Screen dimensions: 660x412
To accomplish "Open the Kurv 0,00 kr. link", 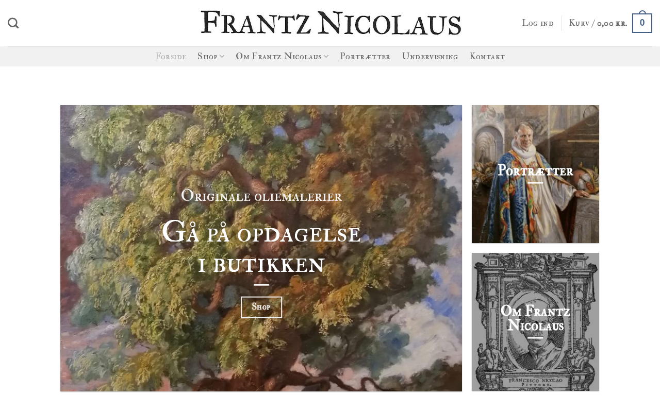I will tap(598, 23).
